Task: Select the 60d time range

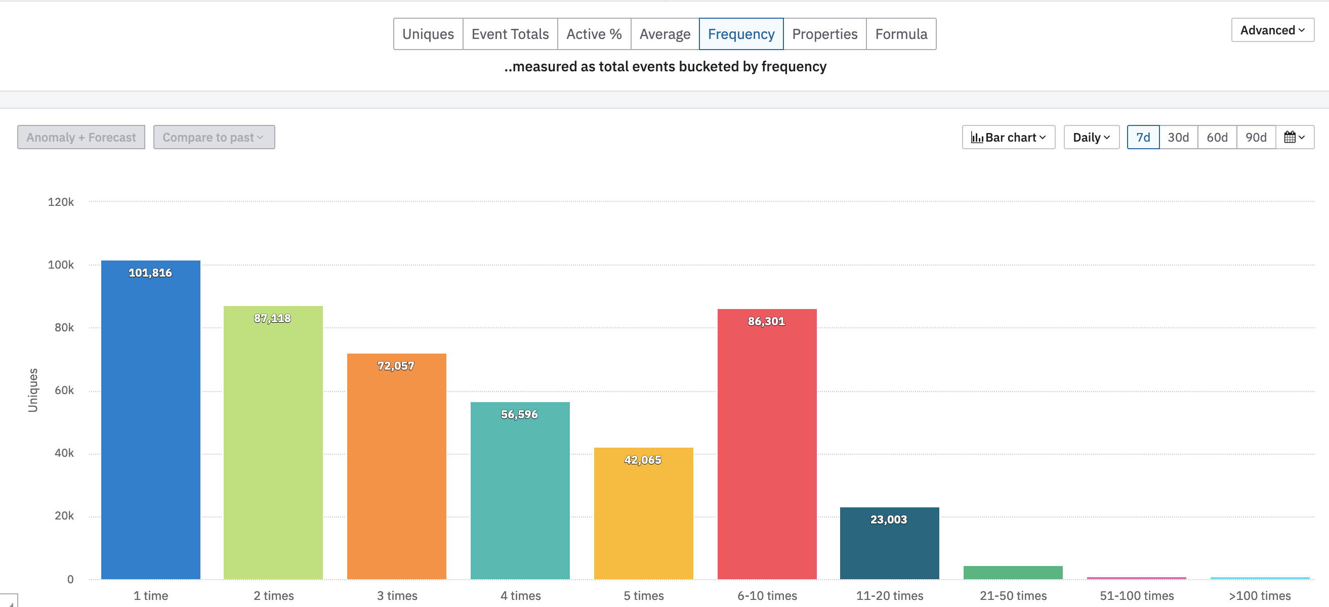Action: tap(1217, 137)
